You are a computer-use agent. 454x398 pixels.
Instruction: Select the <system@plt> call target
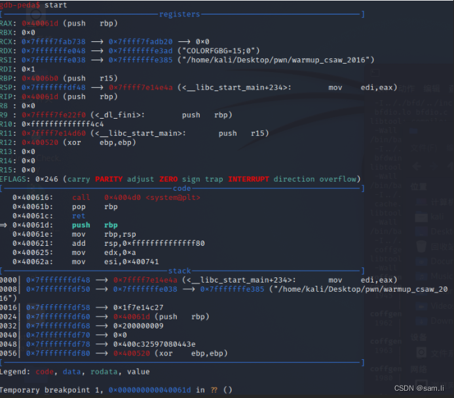tap(173, 198)
